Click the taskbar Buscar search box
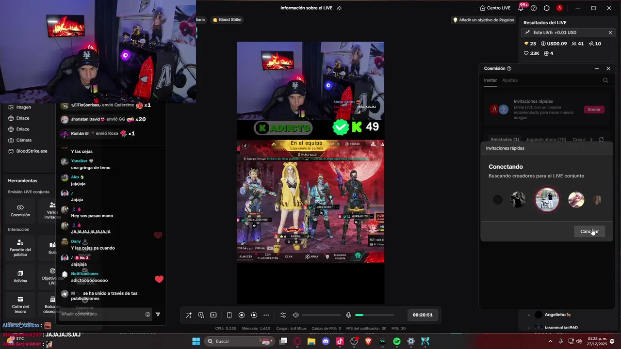The width and height of the screenshot is (621, 349). click(240, 341)
